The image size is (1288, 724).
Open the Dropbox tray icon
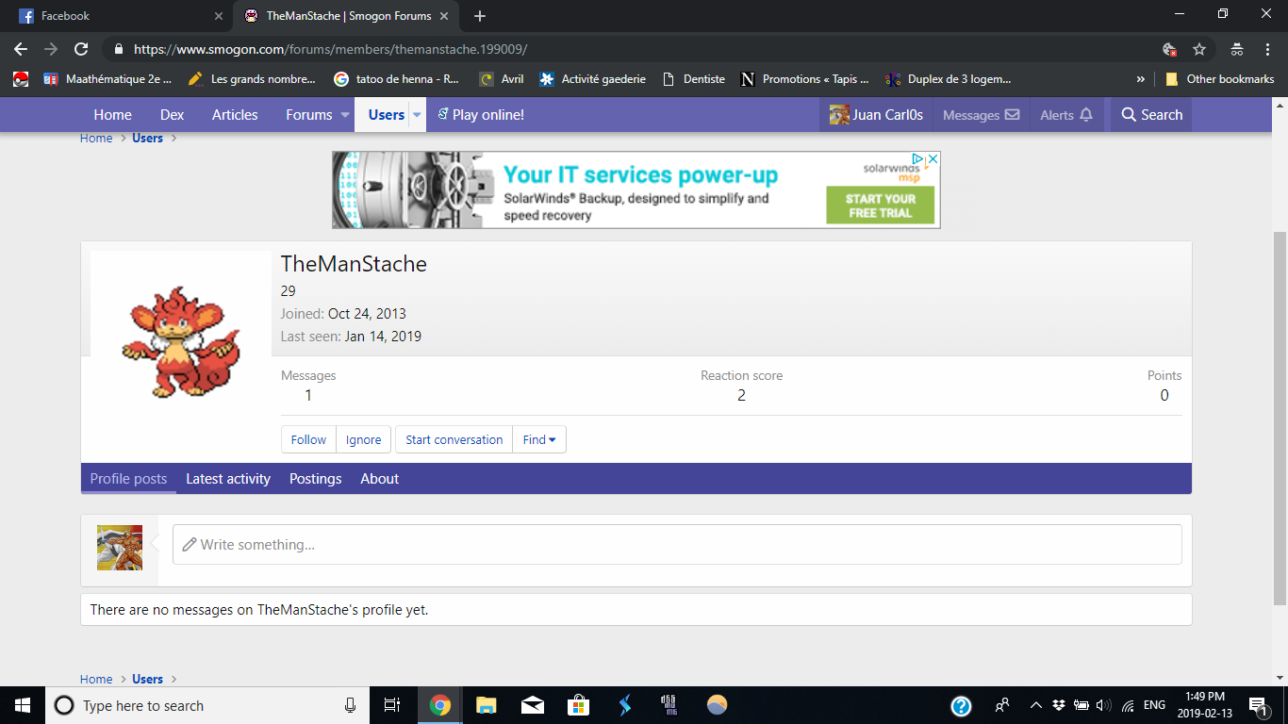[1059, 705]
